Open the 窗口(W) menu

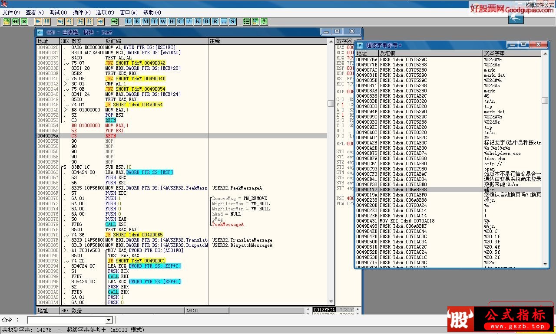point(128,13)
